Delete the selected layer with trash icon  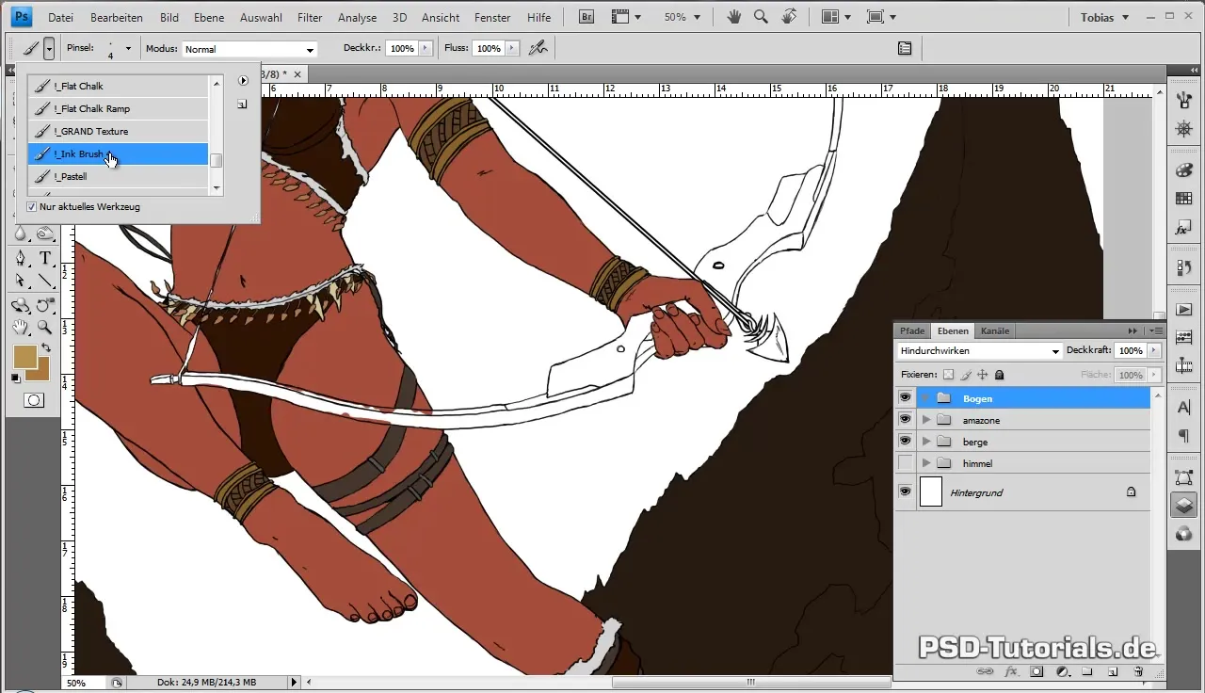click(1137, 671)
